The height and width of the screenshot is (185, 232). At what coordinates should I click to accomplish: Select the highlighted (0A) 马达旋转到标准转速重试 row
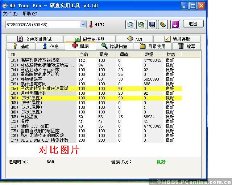click(x=95, y=89)
